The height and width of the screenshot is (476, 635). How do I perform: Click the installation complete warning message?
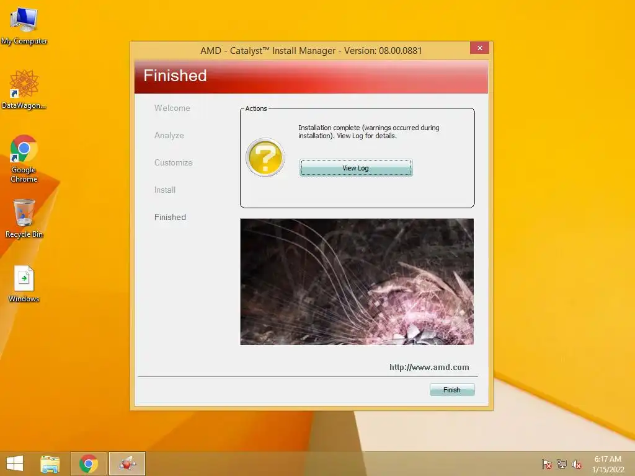[369, 131]
